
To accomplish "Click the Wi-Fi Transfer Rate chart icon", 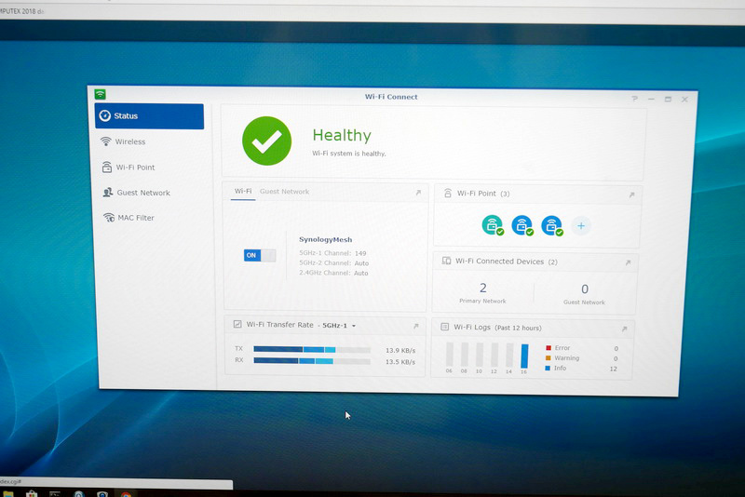I will point(237,324).
